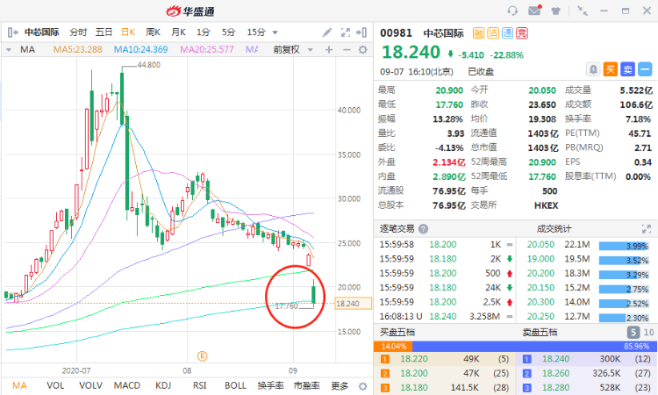Click the 逐笔交易 header
Screen dimensions: 658x395
click(397, 229)
